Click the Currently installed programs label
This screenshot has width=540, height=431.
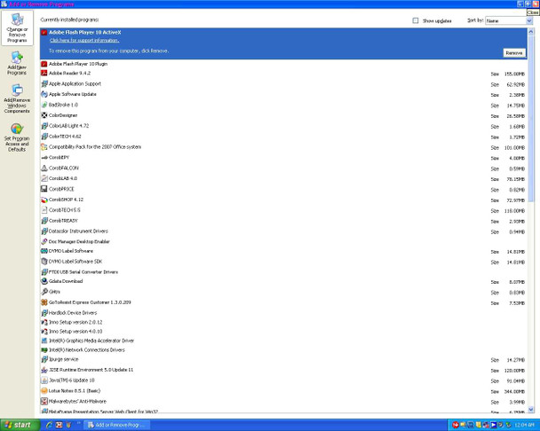[x=69, y=20]
